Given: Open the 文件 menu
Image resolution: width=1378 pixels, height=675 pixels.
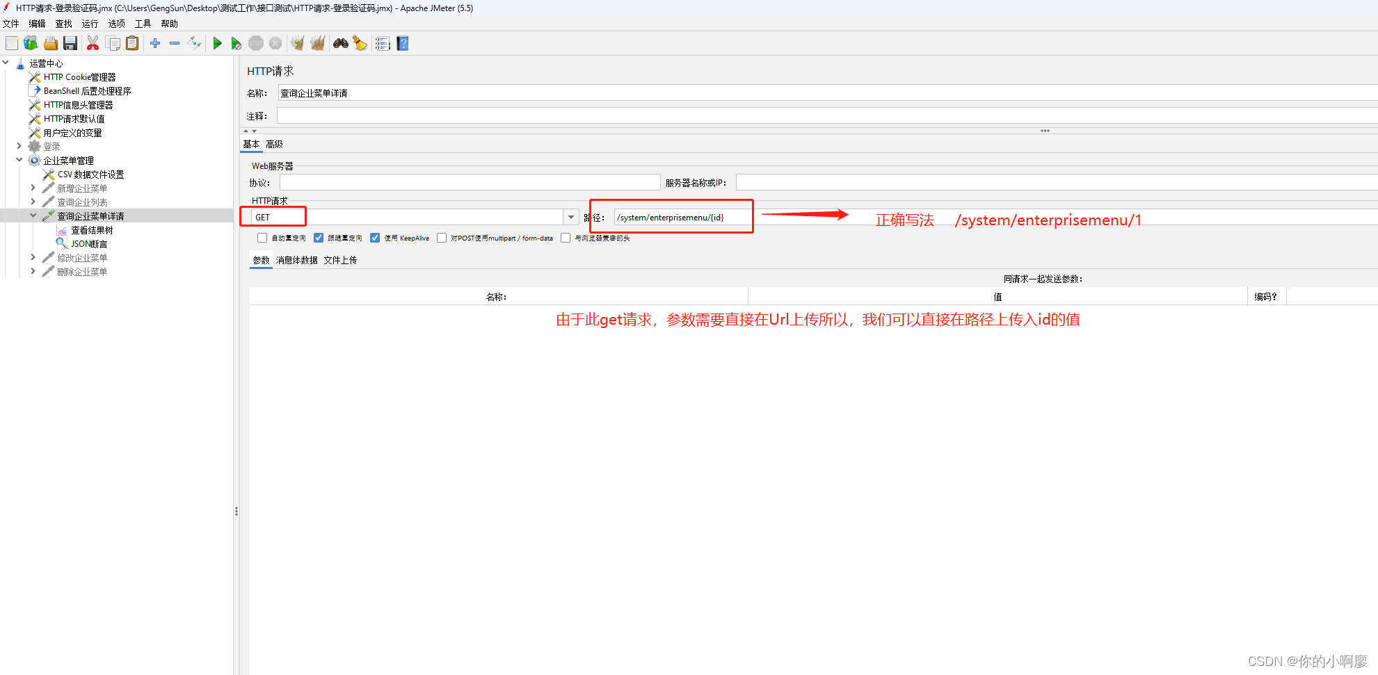Looking at the screenshot, I should click(x=11, y=24).
